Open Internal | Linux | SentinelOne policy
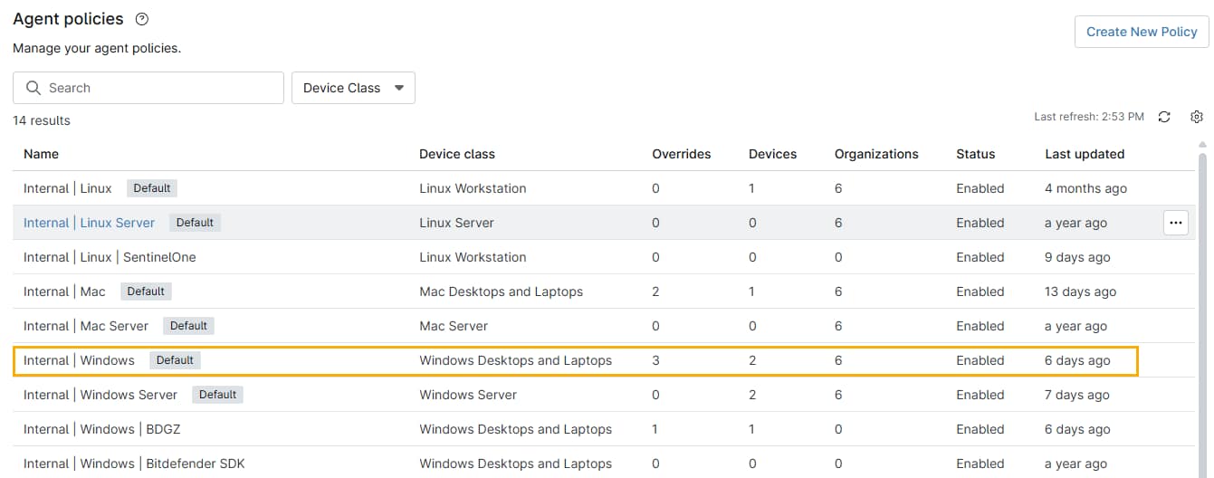The height and width of the screenshot is (478, 1214). click(x=110, y=257)
